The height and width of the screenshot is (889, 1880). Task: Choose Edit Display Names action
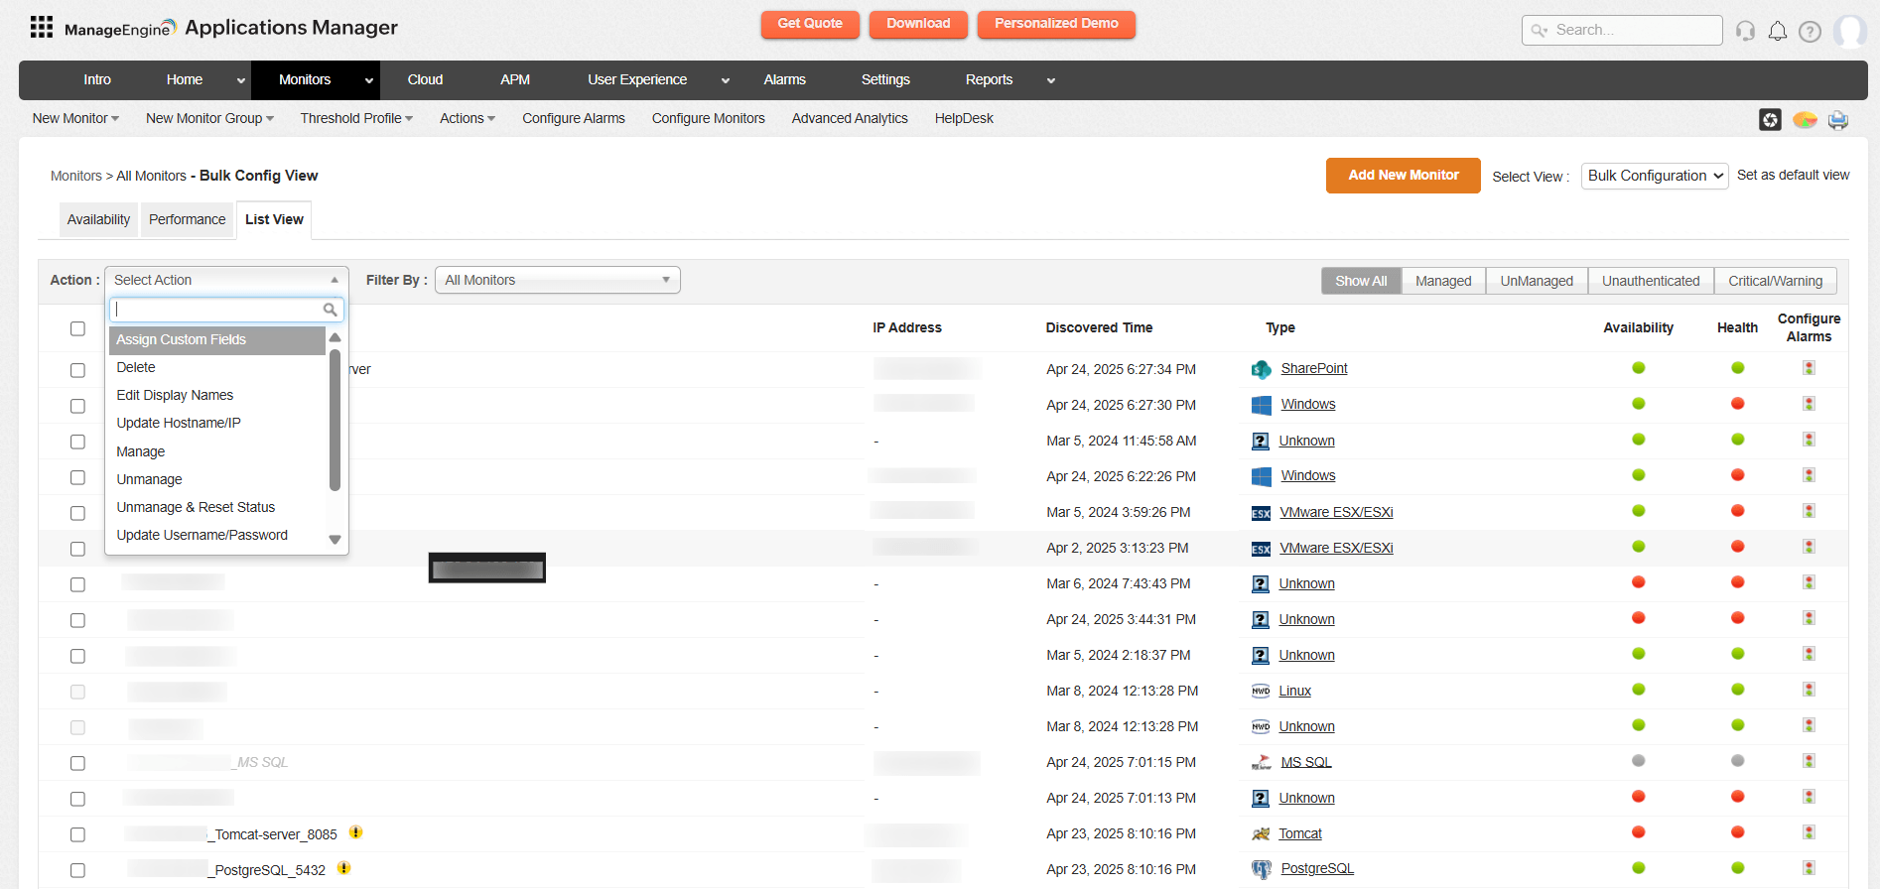pos(216,396)
